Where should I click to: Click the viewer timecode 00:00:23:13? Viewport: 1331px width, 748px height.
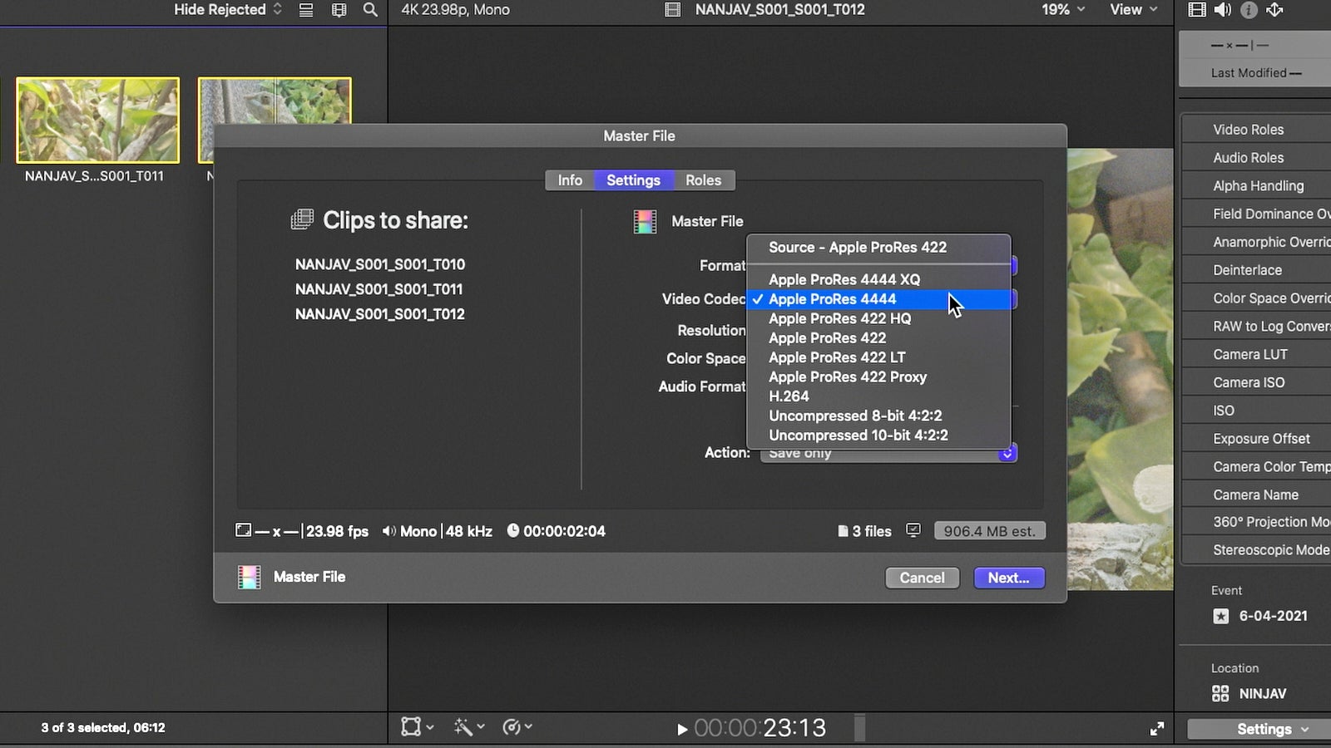(760, 728)
